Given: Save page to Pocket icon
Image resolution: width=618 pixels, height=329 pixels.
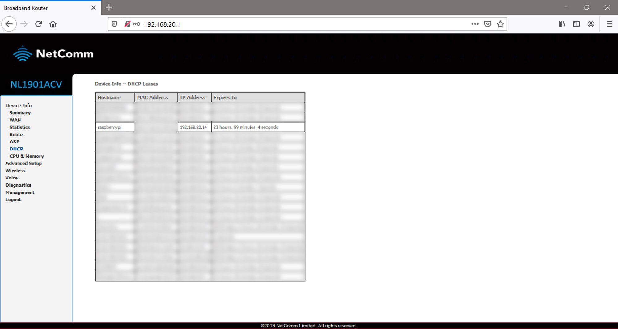Looking at the screenshot, I should pyautogui.click(x=488, y=24).
